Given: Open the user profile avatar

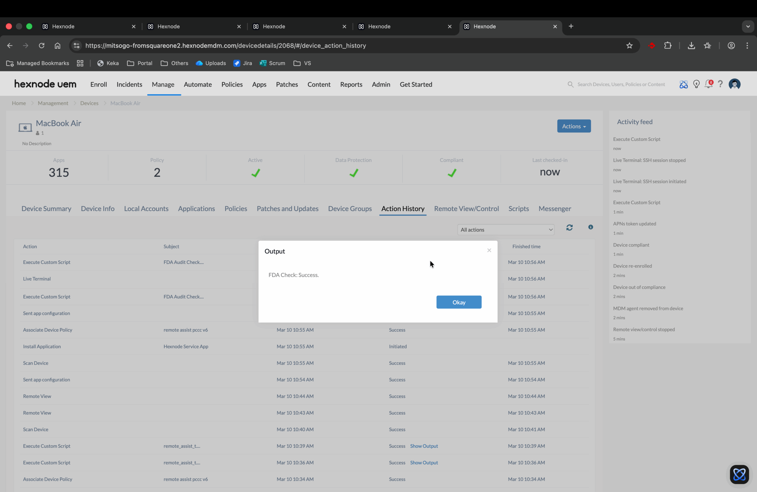Looking at the screenshot, I should [734, 84].
